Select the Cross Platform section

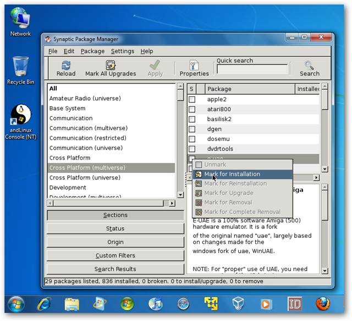111,158
